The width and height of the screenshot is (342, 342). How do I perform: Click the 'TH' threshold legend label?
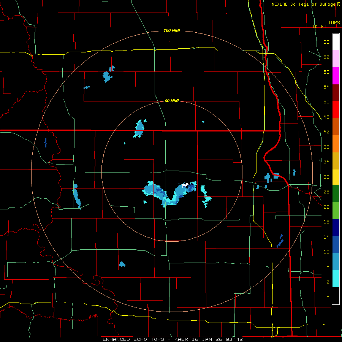[x=326, y=297]
